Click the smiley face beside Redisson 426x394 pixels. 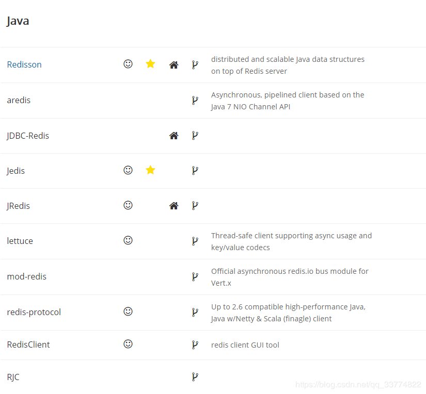(x=128, y=64)
